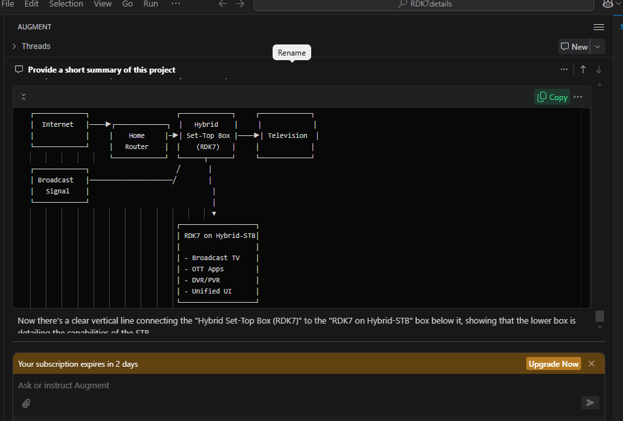Click the '- OTT Apps' line
The image size is (623, 421).
[204, 269]
